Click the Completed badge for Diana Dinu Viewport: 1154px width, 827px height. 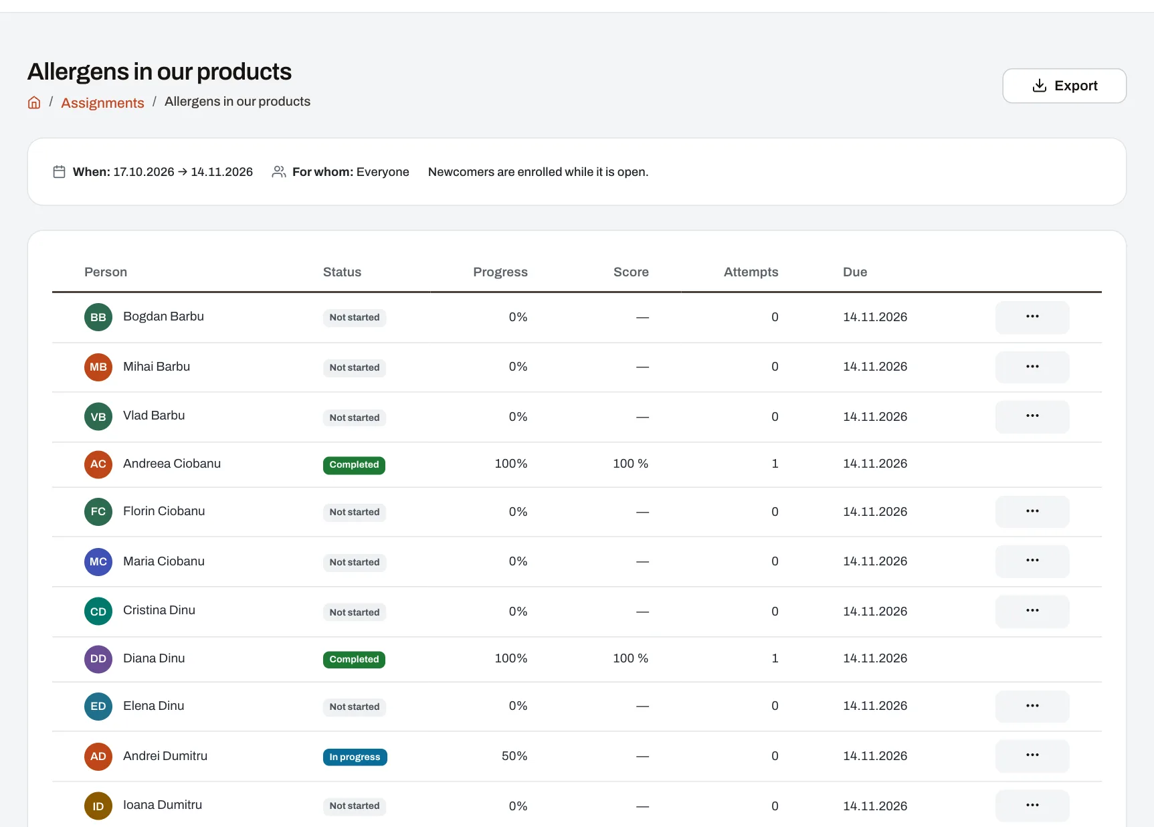point(354,659)
